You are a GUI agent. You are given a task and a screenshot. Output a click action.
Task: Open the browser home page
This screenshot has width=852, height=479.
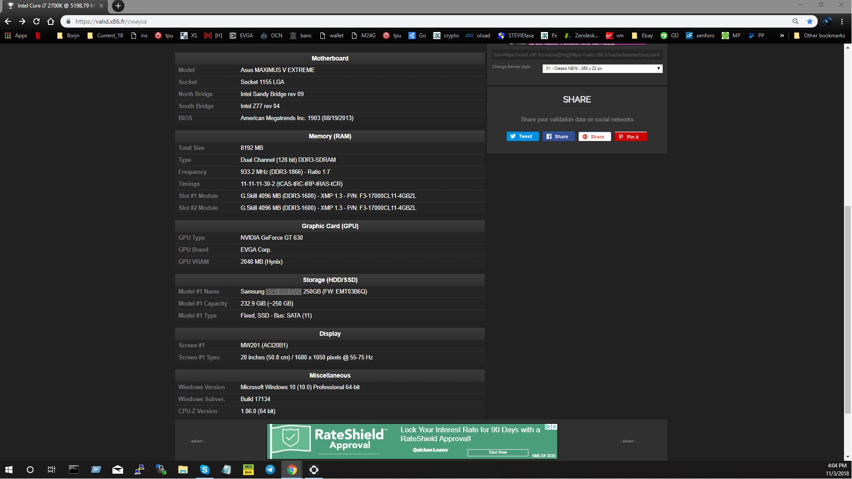pos(51,21)
